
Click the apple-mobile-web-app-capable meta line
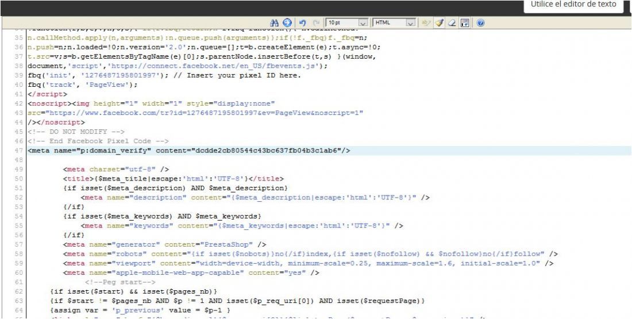tap(191, 272)
